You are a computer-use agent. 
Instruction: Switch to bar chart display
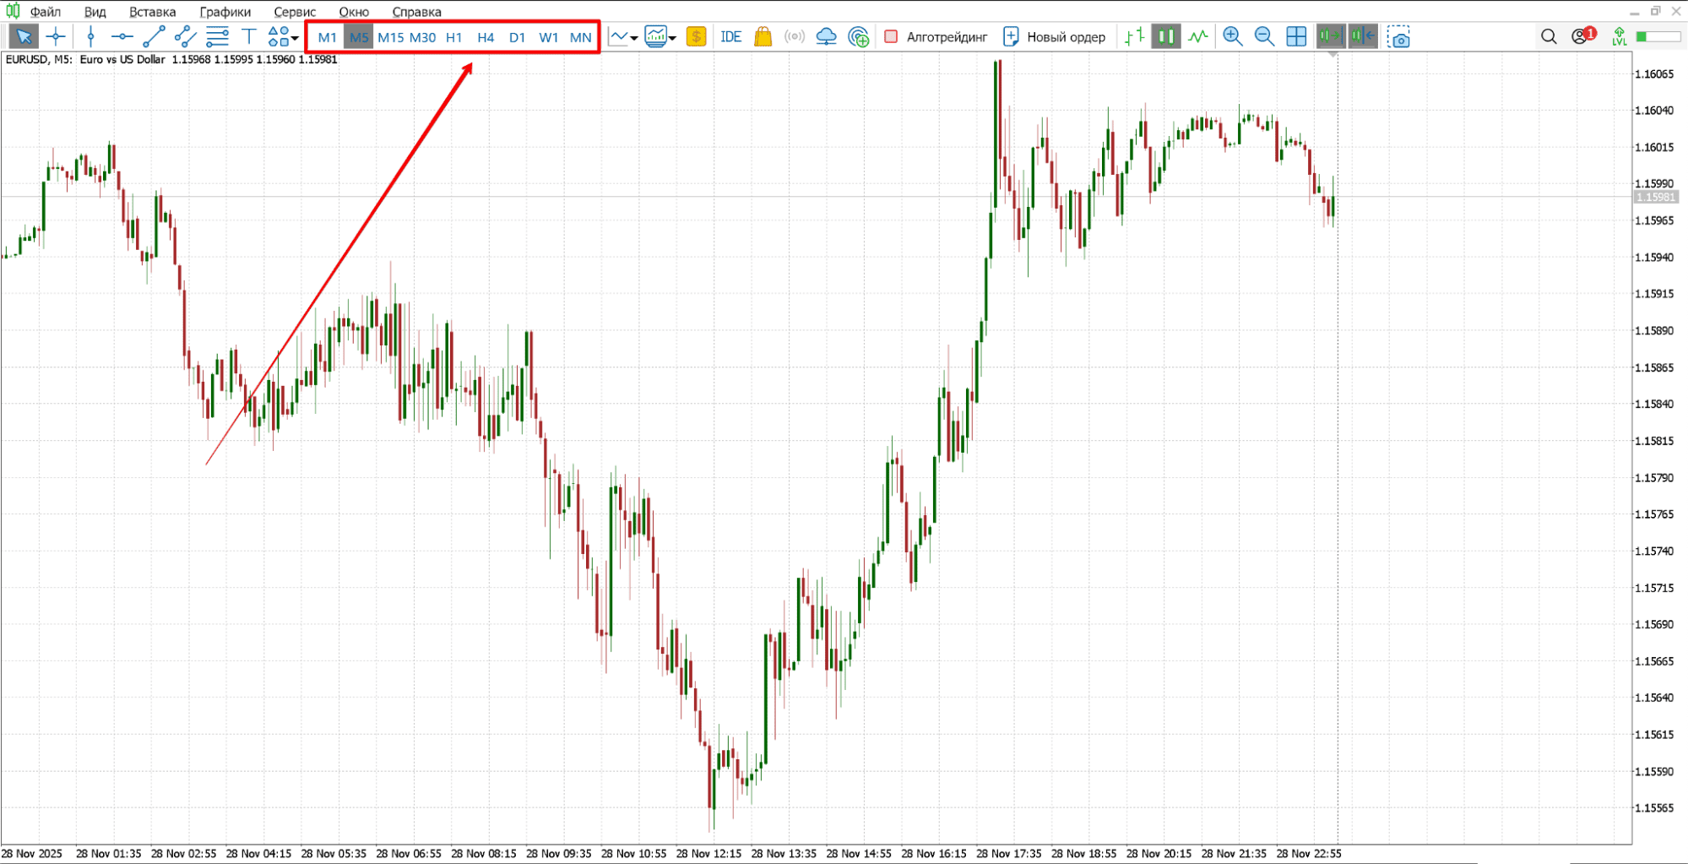coord(1135,36)
